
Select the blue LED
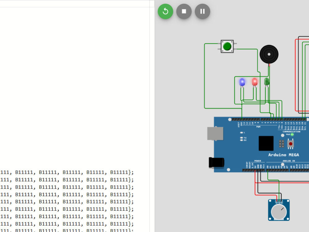(x=242, y=82)
